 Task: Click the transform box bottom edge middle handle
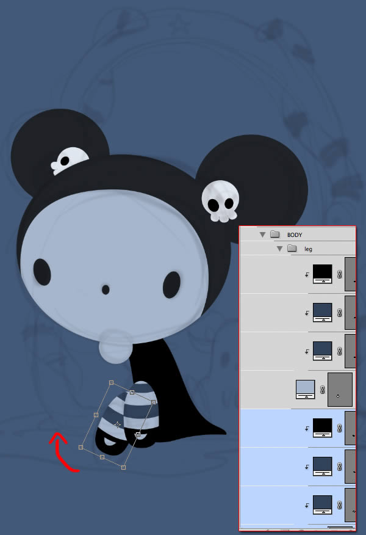coord(102,457)
